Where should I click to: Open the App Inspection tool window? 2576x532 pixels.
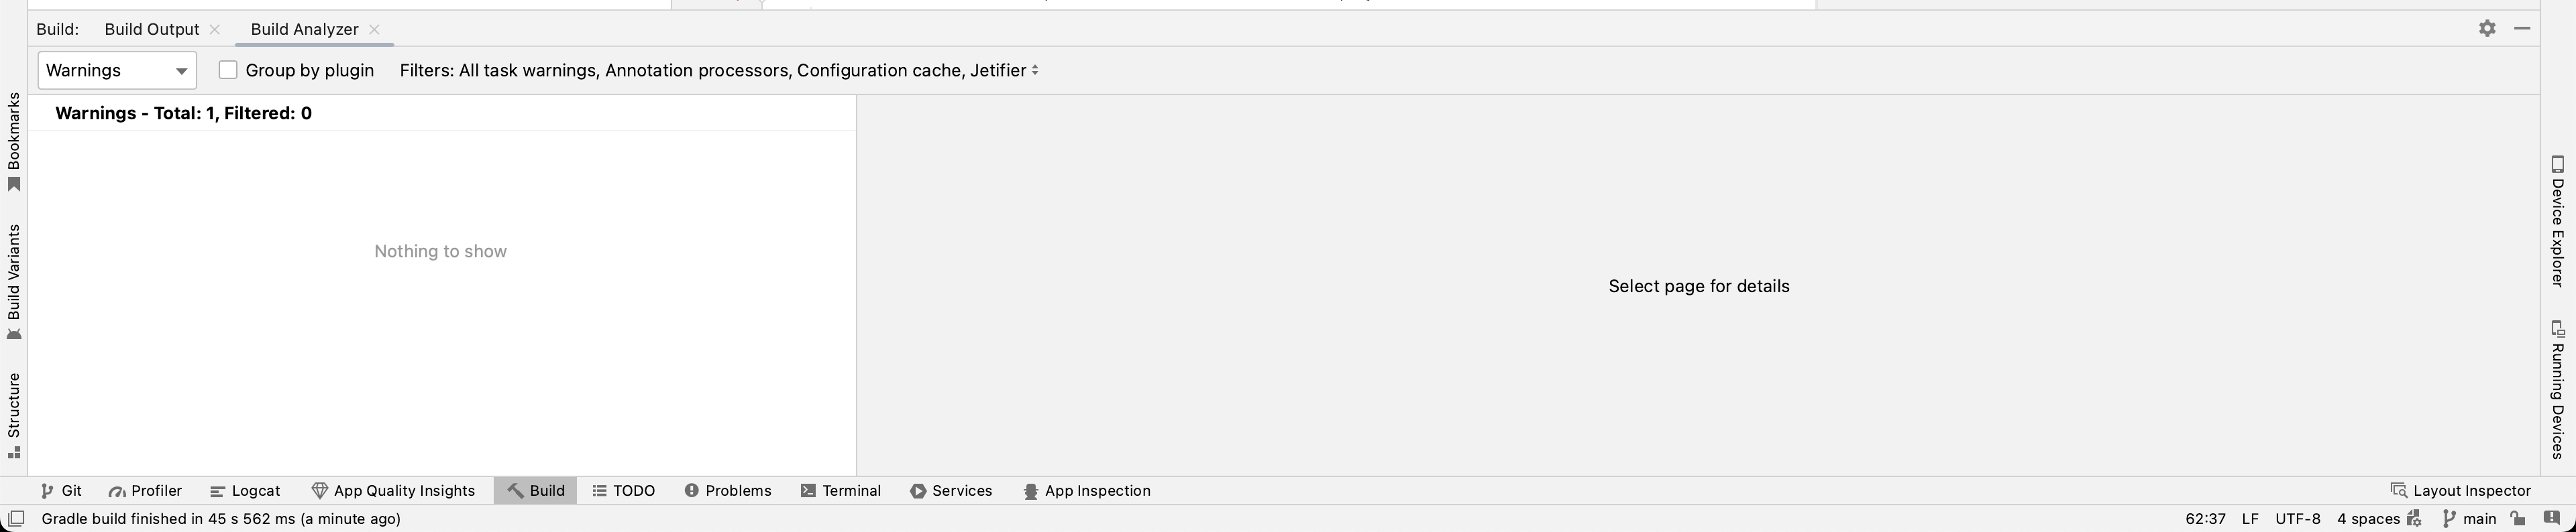point(1087,491)
